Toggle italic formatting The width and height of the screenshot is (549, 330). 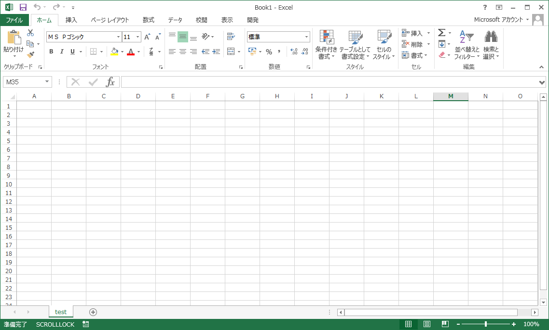tap(62, 52)
